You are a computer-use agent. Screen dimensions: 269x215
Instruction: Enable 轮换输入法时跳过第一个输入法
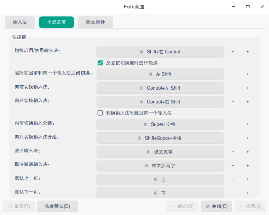pos(100,113)
